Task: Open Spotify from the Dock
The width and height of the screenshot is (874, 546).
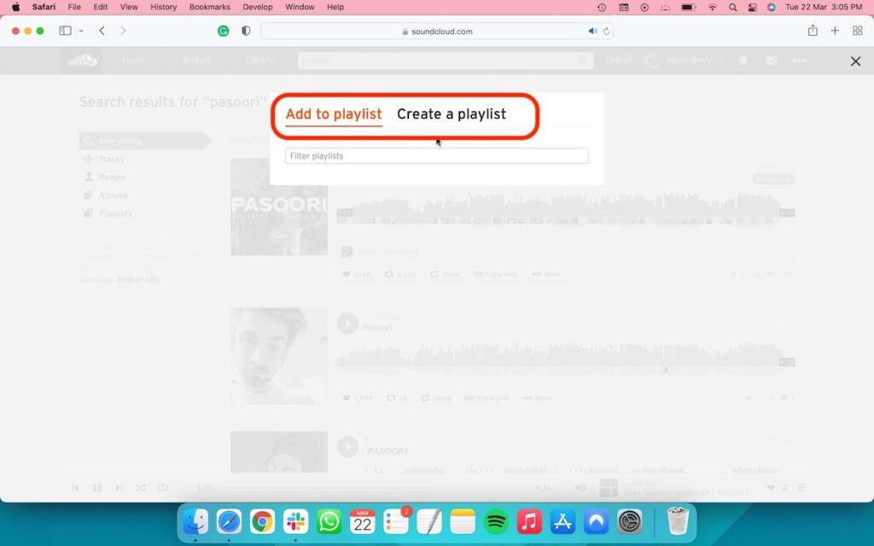Action: coord(495,522)
